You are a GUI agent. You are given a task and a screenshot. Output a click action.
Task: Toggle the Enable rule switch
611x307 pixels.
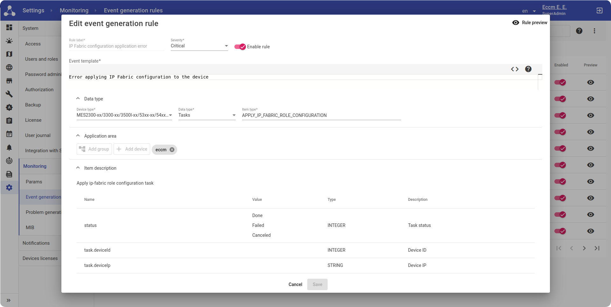[x=240, y=47]
